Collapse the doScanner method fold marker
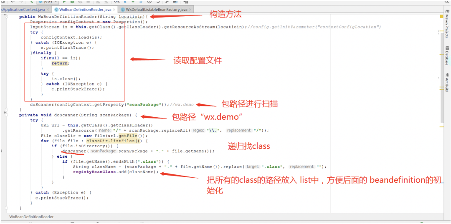The image size is (451, 224). coord(6,115)
